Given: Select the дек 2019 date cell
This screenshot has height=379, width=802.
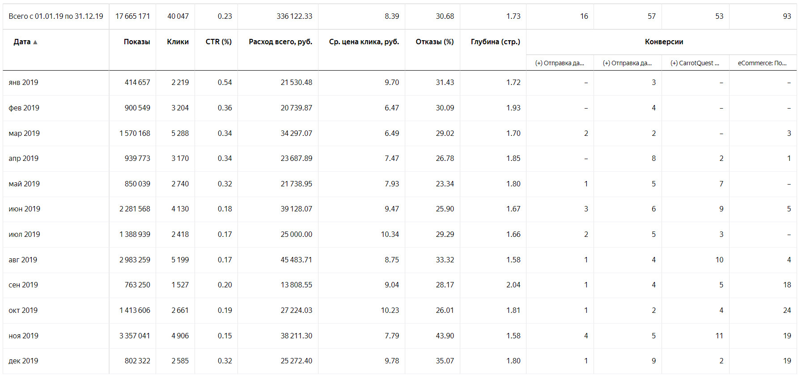Looking at the screenshot, I should coord(23,361).
